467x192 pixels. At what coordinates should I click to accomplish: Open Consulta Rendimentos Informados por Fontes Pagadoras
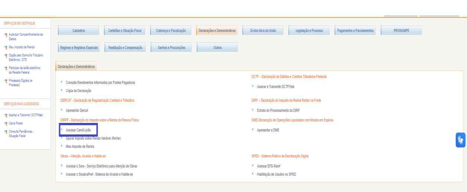click(x=100, y=82)
